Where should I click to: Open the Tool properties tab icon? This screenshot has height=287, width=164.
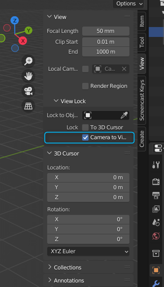(156, 164)
